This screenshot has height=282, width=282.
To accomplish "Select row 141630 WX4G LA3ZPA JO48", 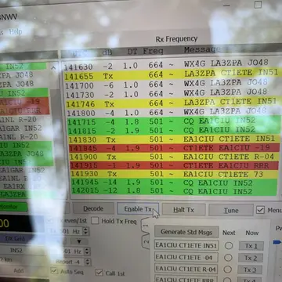I will [x=171, y=65].
